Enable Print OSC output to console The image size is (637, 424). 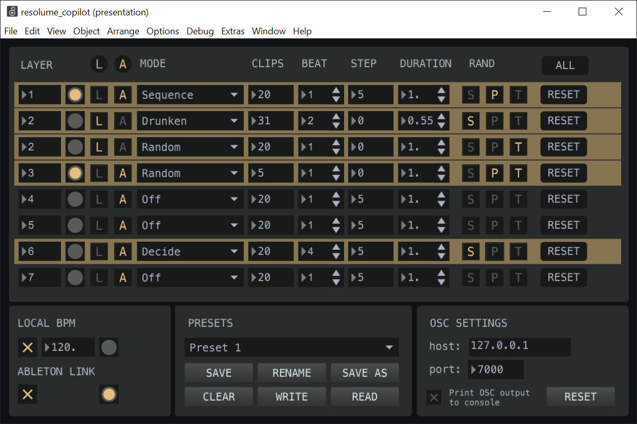434,397
